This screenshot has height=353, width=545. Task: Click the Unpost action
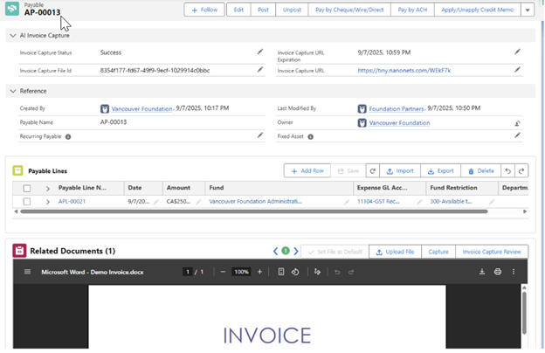coord(292,10)
